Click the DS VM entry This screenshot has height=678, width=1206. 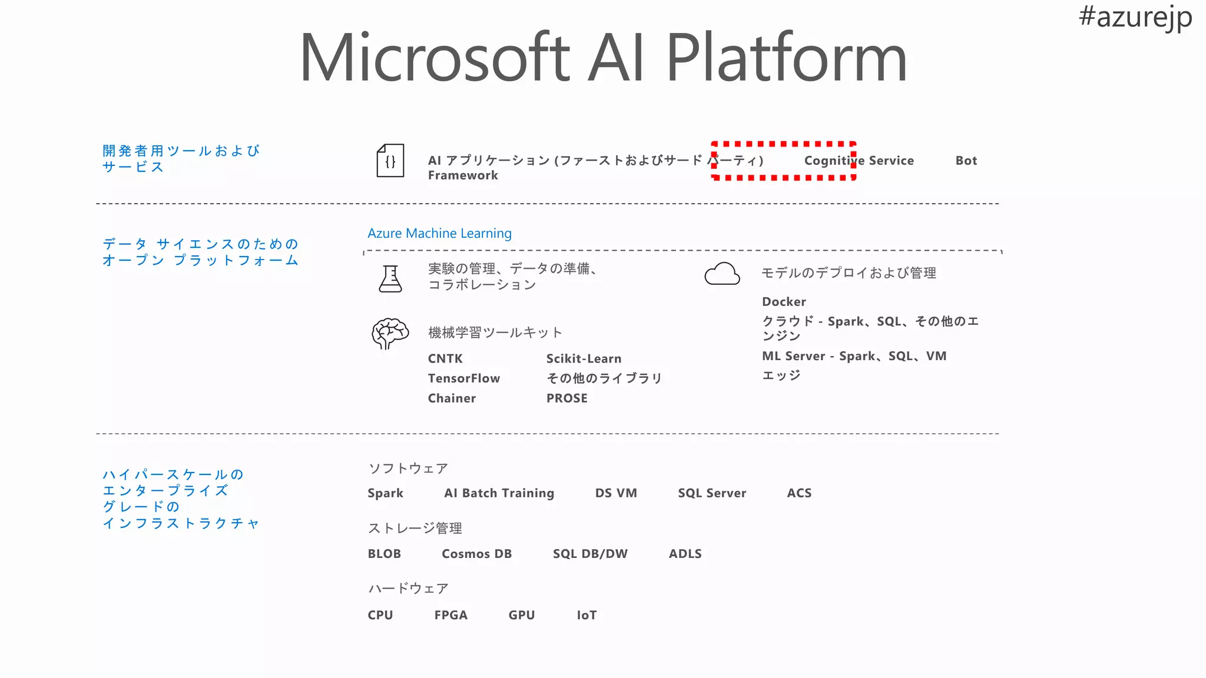[x=616, y=493]
